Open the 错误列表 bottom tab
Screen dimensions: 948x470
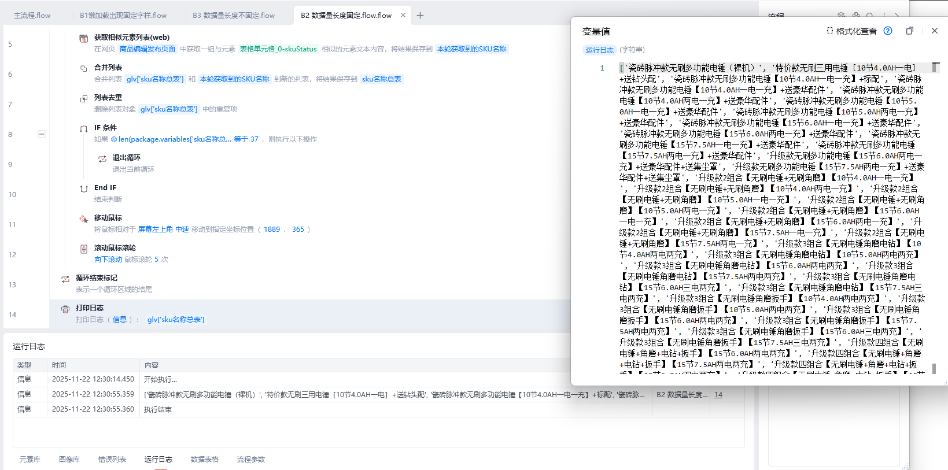[x=112, y=459]
